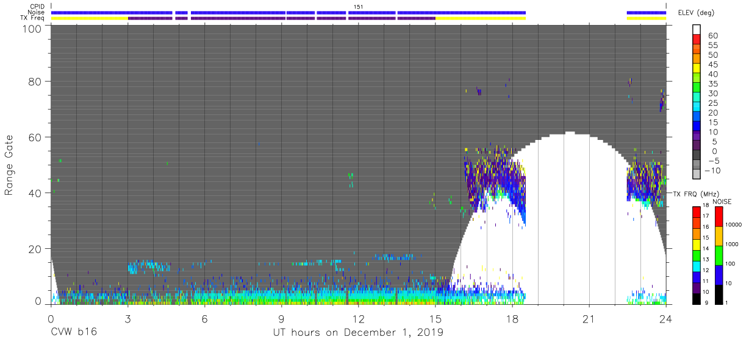Click the 'CPID' row label
Image resolution: width=749 pixels, height=345 pixels.
pos(38,7)
